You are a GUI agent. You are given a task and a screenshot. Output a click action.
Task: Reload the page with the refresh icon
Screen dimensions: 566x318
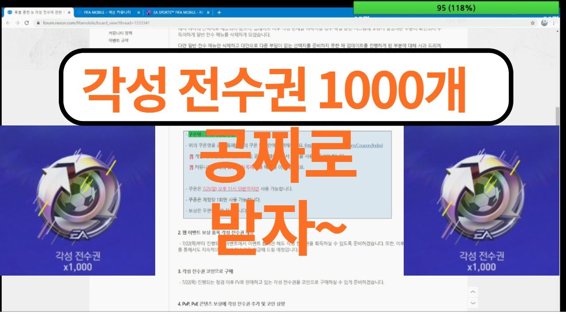click(x=27, y=23)
